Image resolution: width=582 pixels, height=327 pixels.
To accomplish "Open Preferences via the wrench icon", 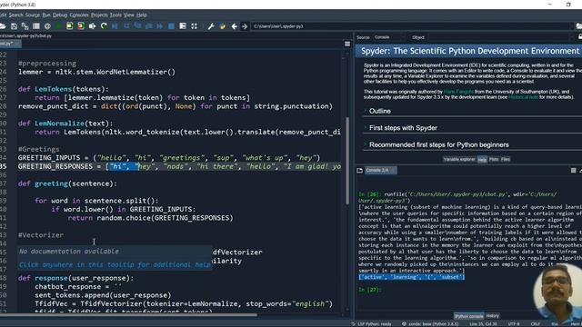I will (x=211, y=26).
